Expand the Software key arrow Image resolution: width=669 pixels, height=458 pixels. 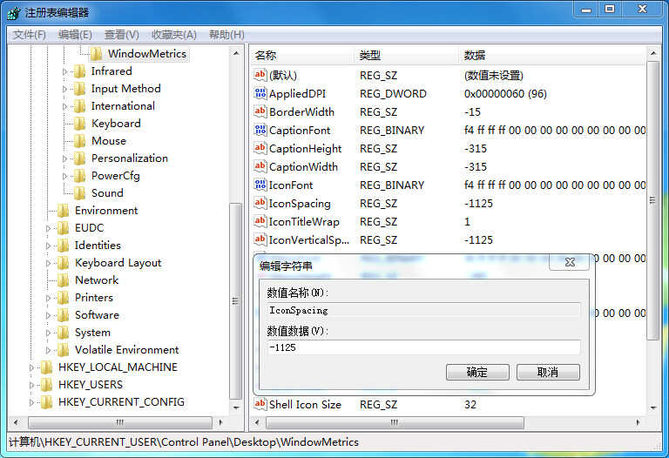48,315
